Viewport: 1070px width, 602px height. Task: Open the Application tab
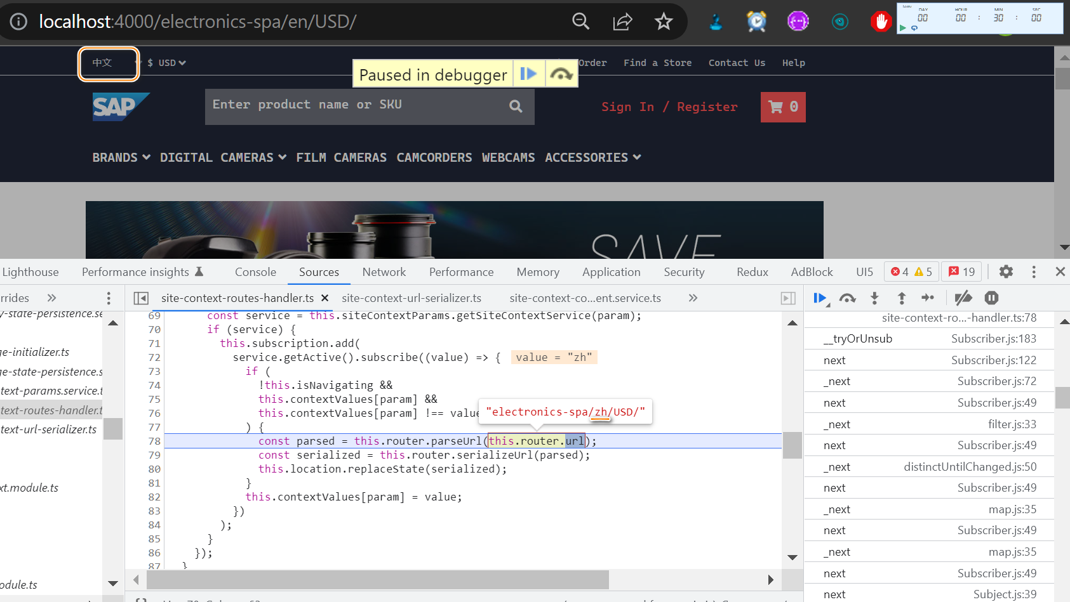[x=612, y=272]
